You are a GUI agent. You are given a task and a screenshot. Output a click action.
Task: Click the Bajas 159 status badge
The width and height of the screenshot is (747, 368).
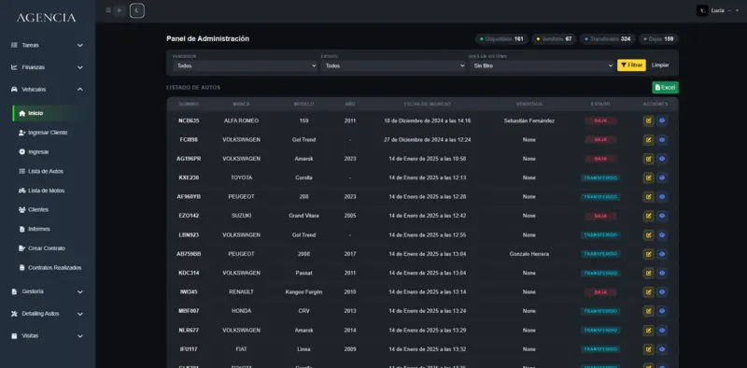coord(658,39)
